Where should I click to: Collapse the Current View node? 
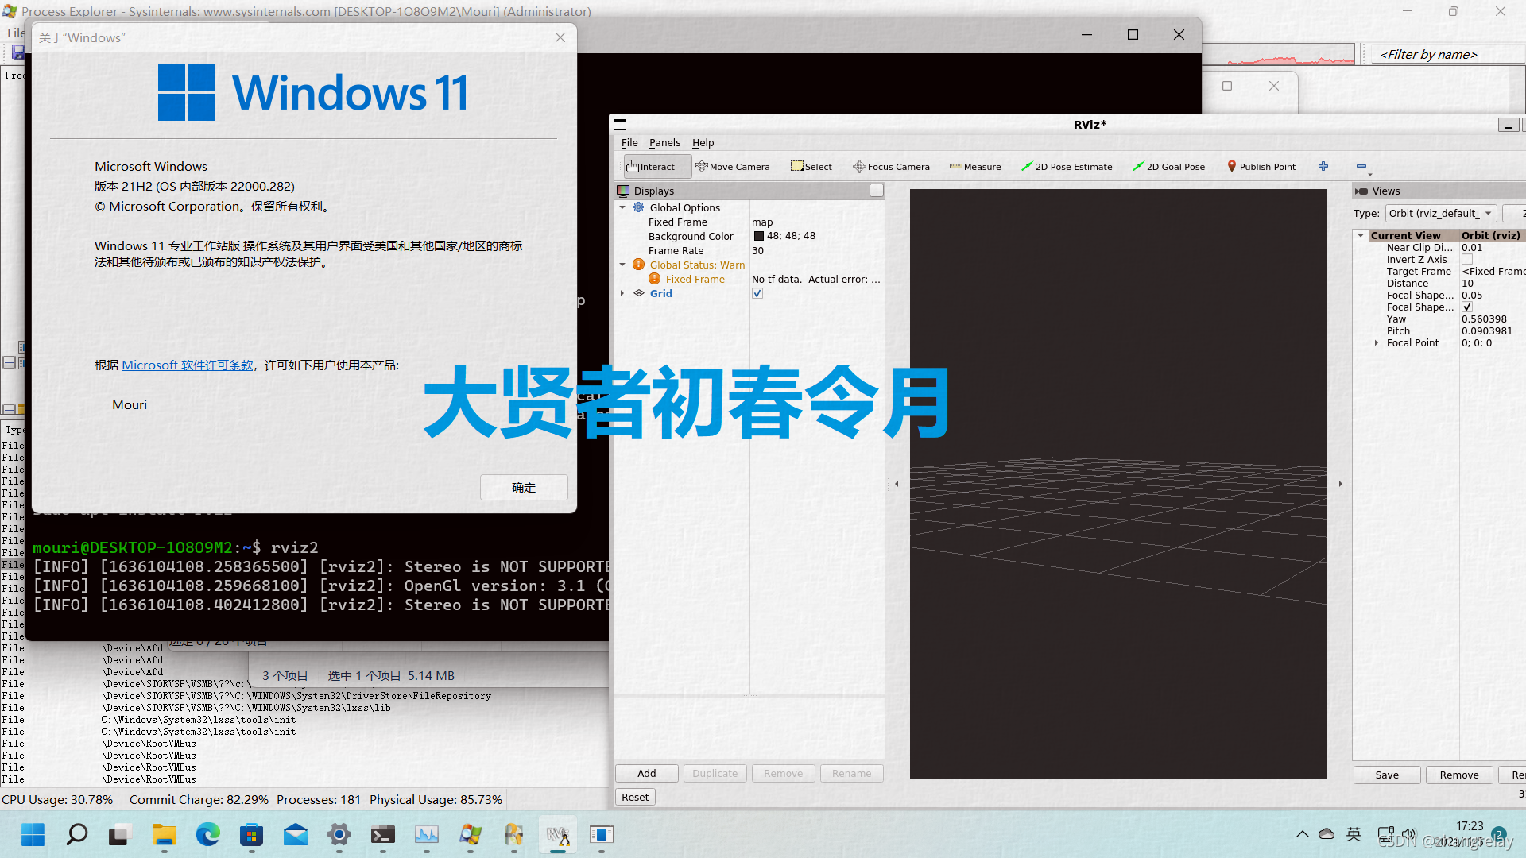tap(1361, 235)
